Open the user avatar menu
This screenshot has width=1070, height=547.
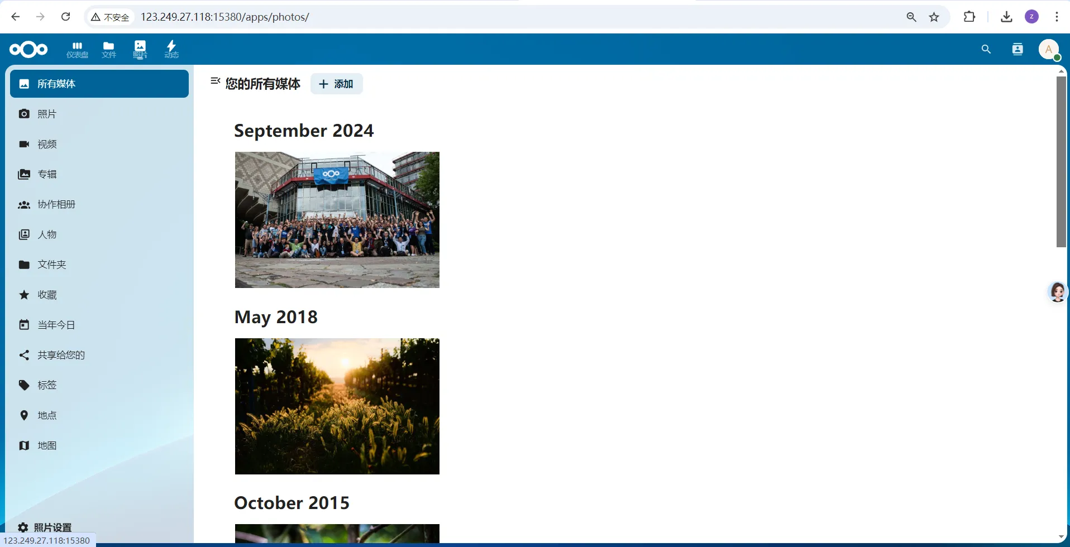1049,50
